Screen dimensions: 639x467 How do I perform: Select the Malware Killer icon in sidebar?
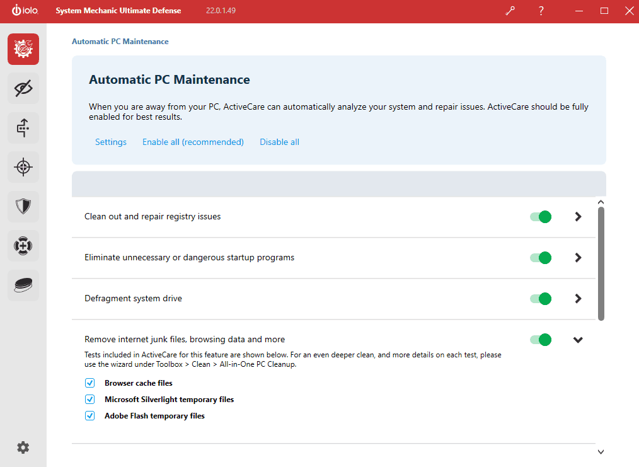(23, 245)
